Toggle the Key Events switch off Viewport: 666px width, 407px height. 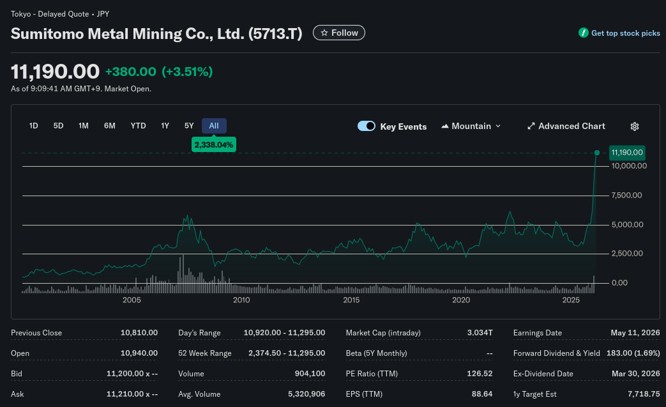click(x=366, y=126)
